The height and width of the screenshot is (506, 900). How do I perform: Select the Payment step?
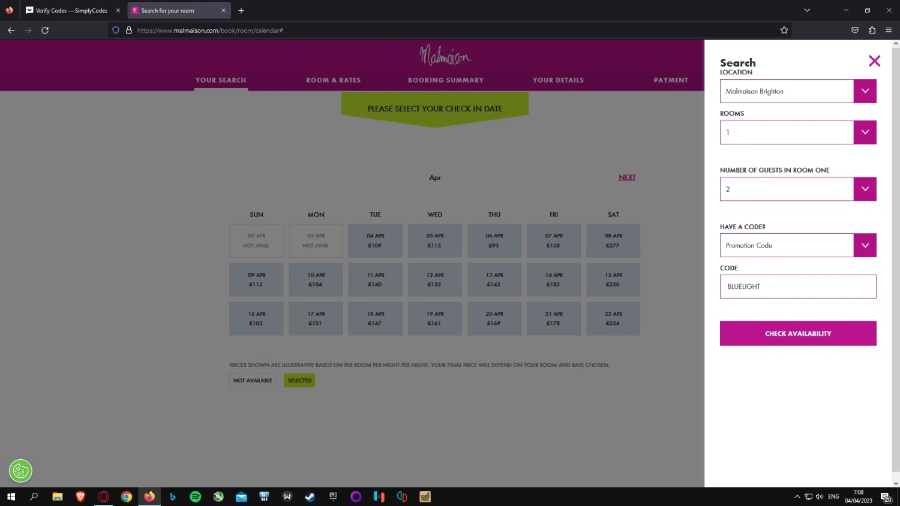pyautogui.click(x=671, y=80)
